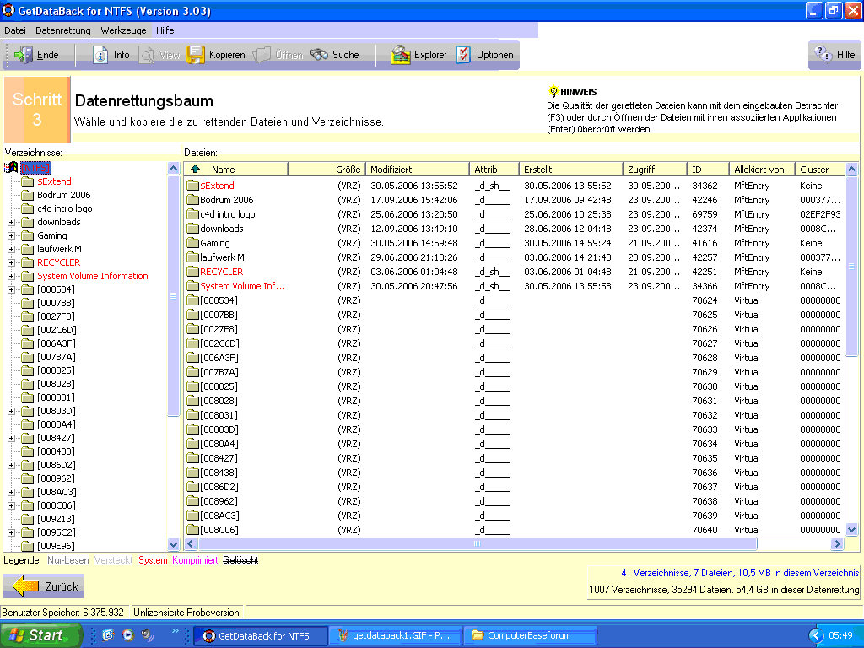
Task: Expand the [008427] tree node
Action: [x=11, y=438]
